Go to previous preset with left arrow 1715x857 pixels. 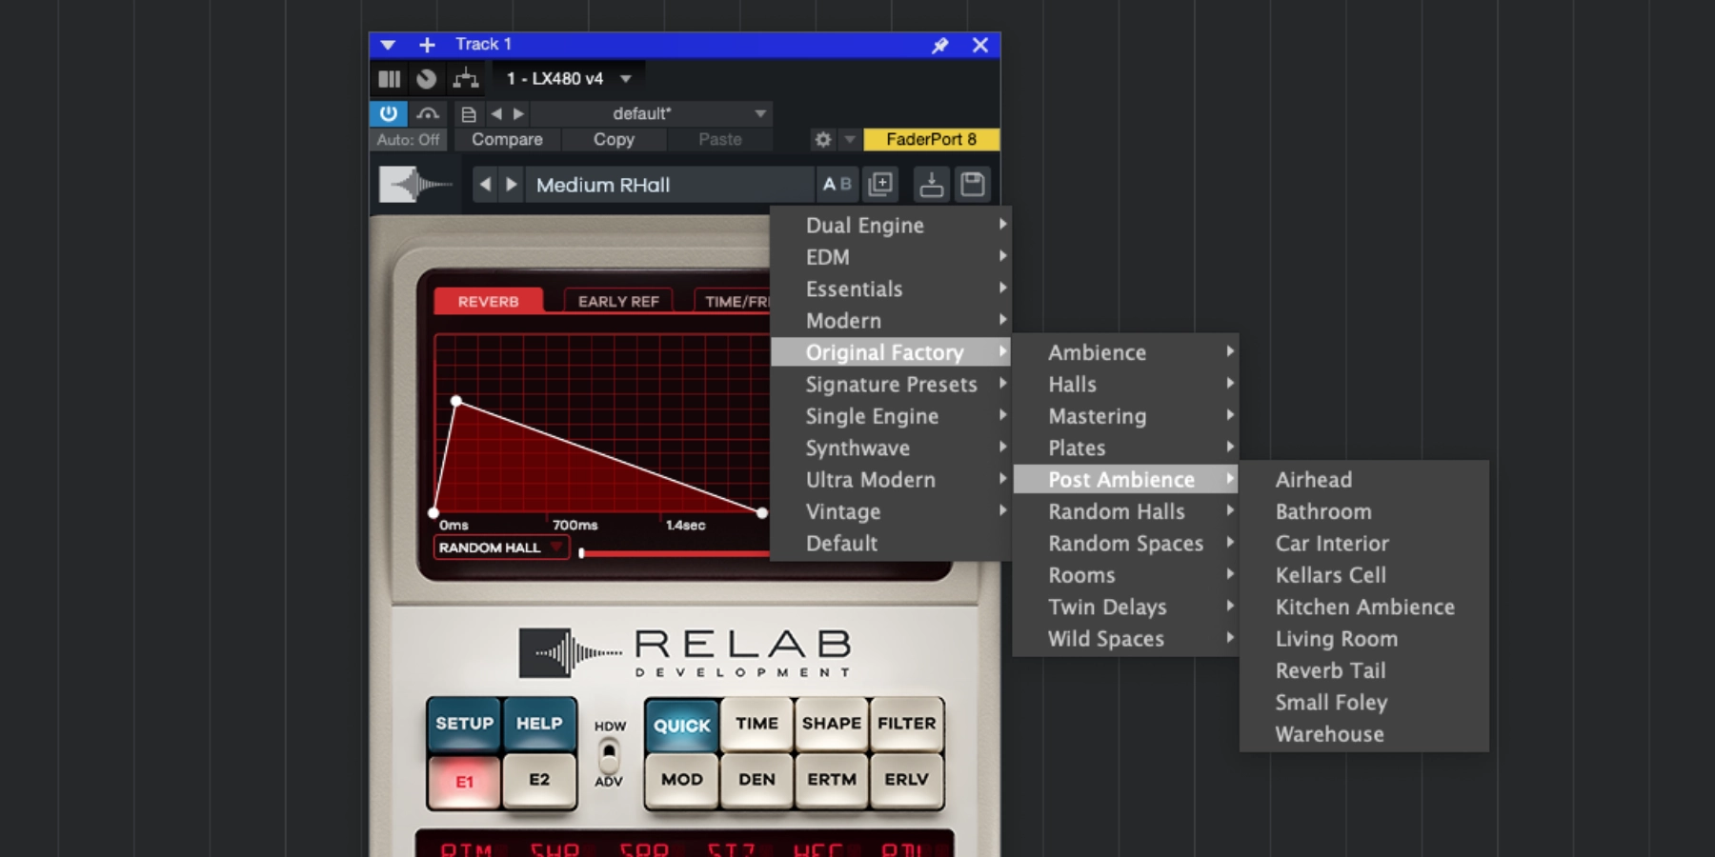(x=486, y=185)
